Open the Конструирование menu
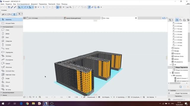 [x=23, y=4]
